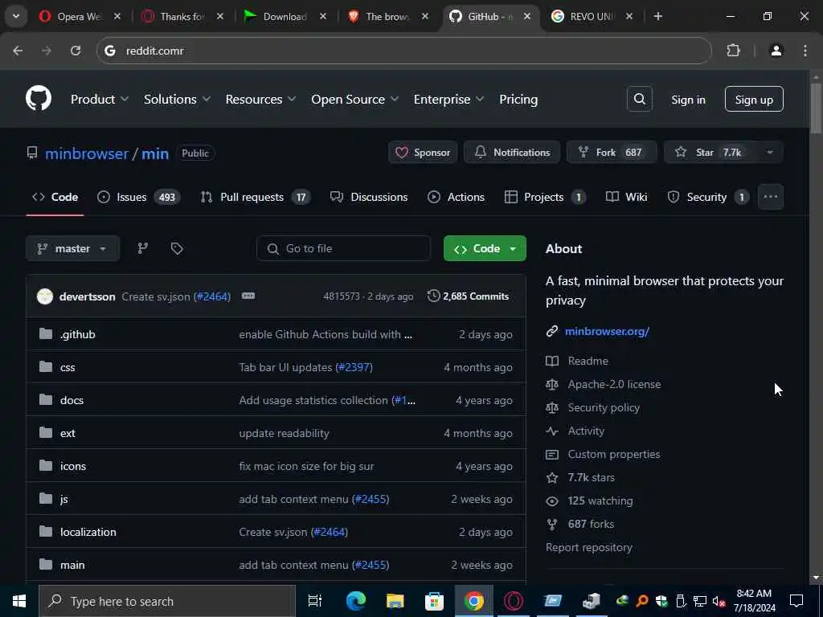The image size is (823, 617).
Task: Click the Sign in link
Action: click(688, 99)
